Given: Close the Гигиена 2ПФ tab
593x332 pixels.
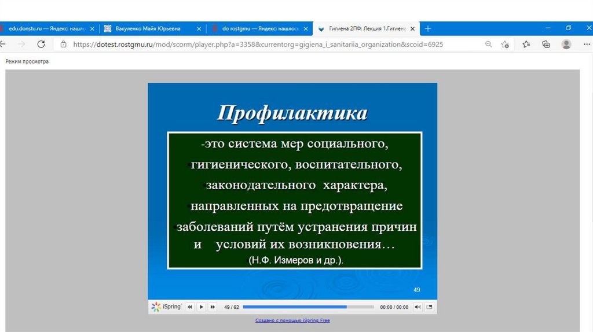Looking at the screenshot, I should click(412, 29).
